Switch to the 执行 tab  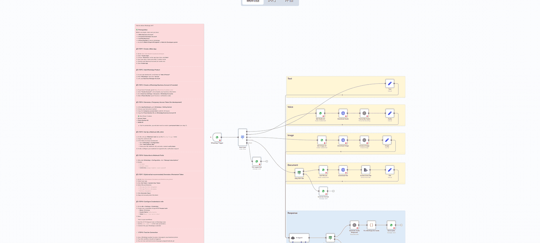(272, 1)
